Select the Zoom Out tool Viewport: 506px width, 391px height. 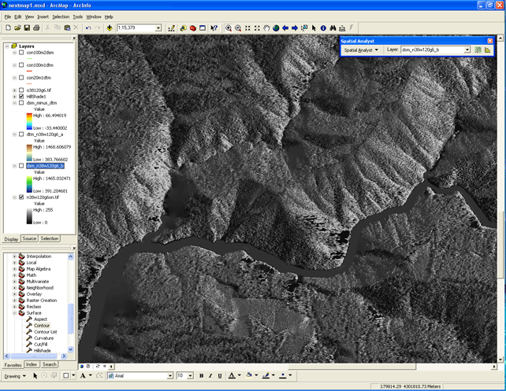(238, 28)
